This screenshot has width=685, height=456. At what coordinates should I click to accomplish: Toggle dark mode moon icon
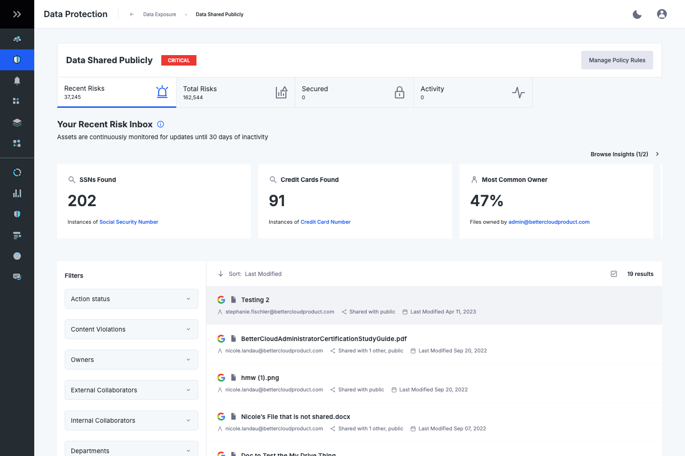(x=637, y=14)
